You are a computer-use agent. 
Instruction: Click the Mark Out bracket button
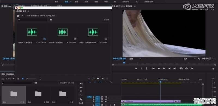(146, 68)
